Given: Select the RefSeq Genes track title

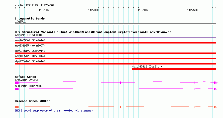Looking at the screenshot, I should point(25,77).
